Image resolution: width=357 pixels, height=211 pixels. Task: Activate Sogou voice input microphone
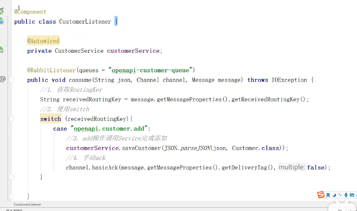346,195
